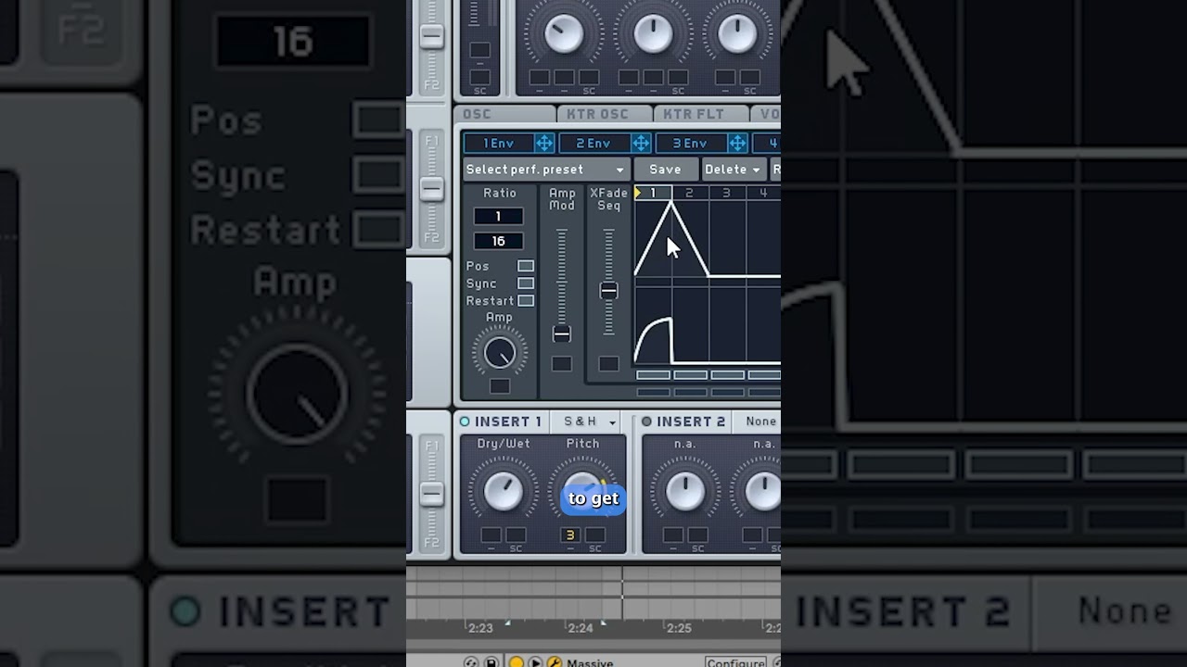This screenshot has height=667, width=1187.
Task: Toggle upper-row step button under sequencer step 2
Action: click(x=690, y=375)
